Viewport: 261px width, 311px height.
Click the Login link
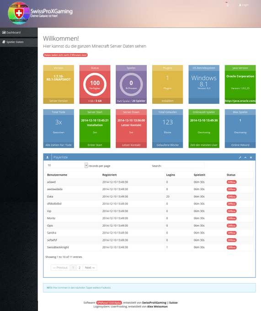click(x=244, y=5)
